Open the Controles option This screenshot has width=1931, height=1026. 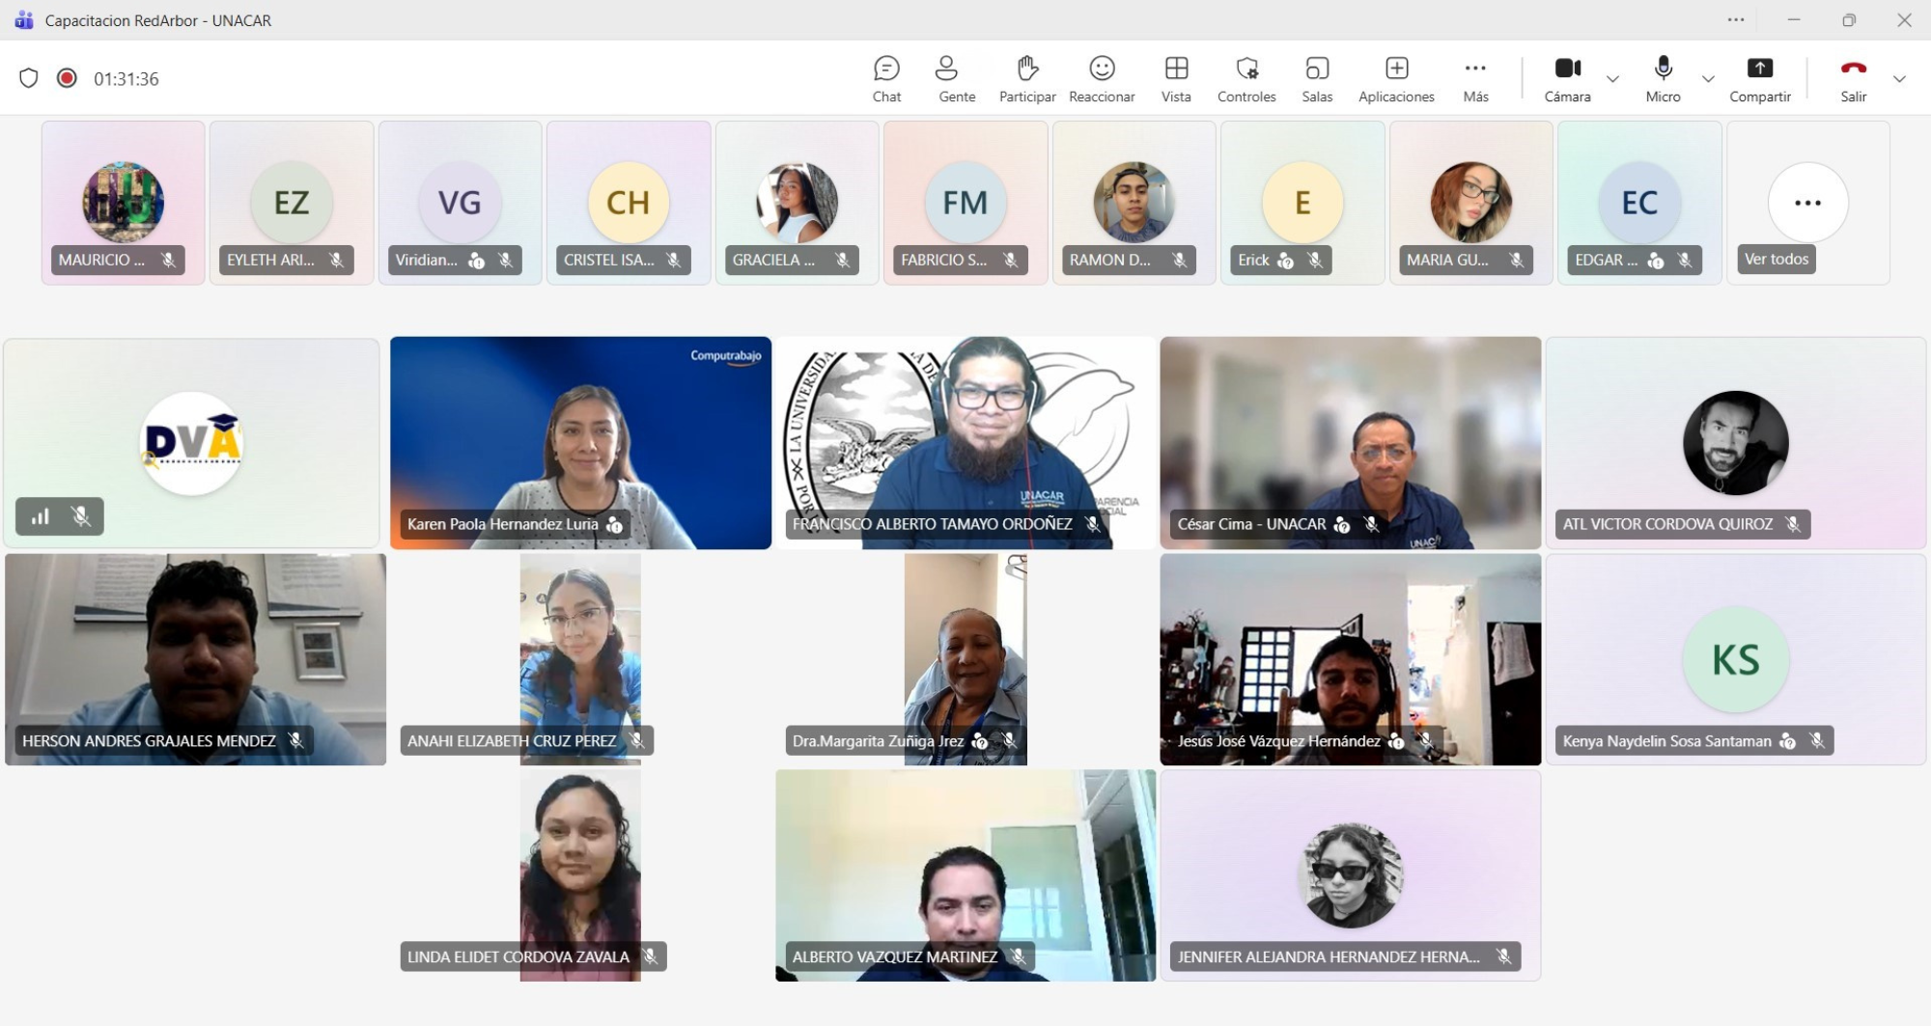1246,78
